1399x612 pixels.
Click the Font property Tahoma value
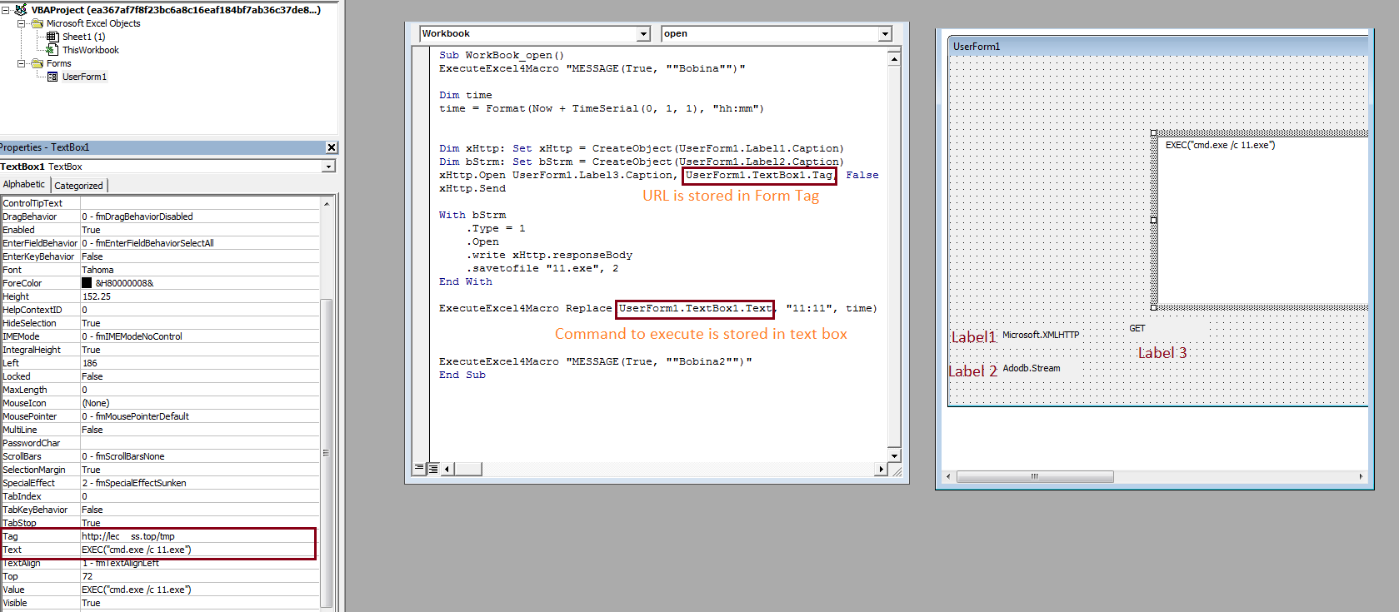[x=199, y=270]
